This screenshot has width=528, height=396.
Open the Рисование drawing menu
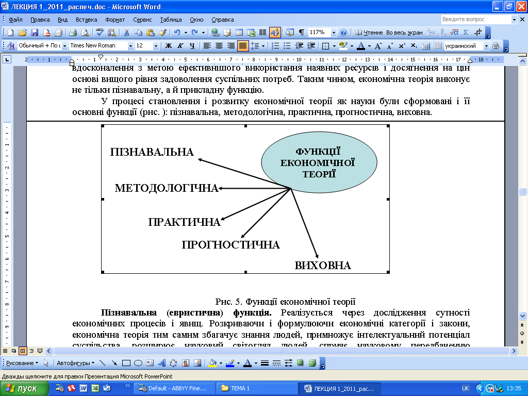pos(22,363)
